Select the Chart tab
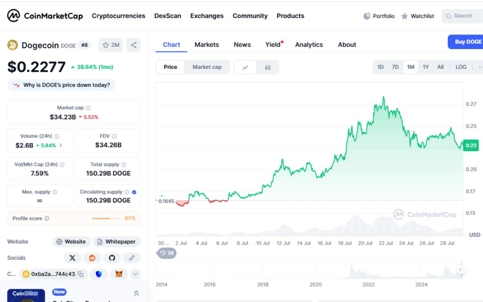This screenshot has height=302, width=483. pos(171,45)
